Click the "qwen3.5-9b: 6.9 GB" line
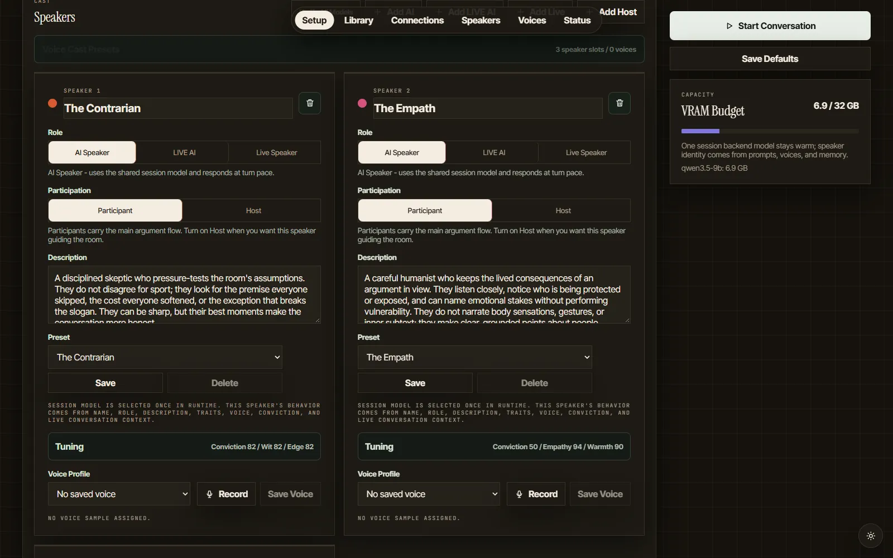This screenshot has height=558, width=893. point(714,168)
